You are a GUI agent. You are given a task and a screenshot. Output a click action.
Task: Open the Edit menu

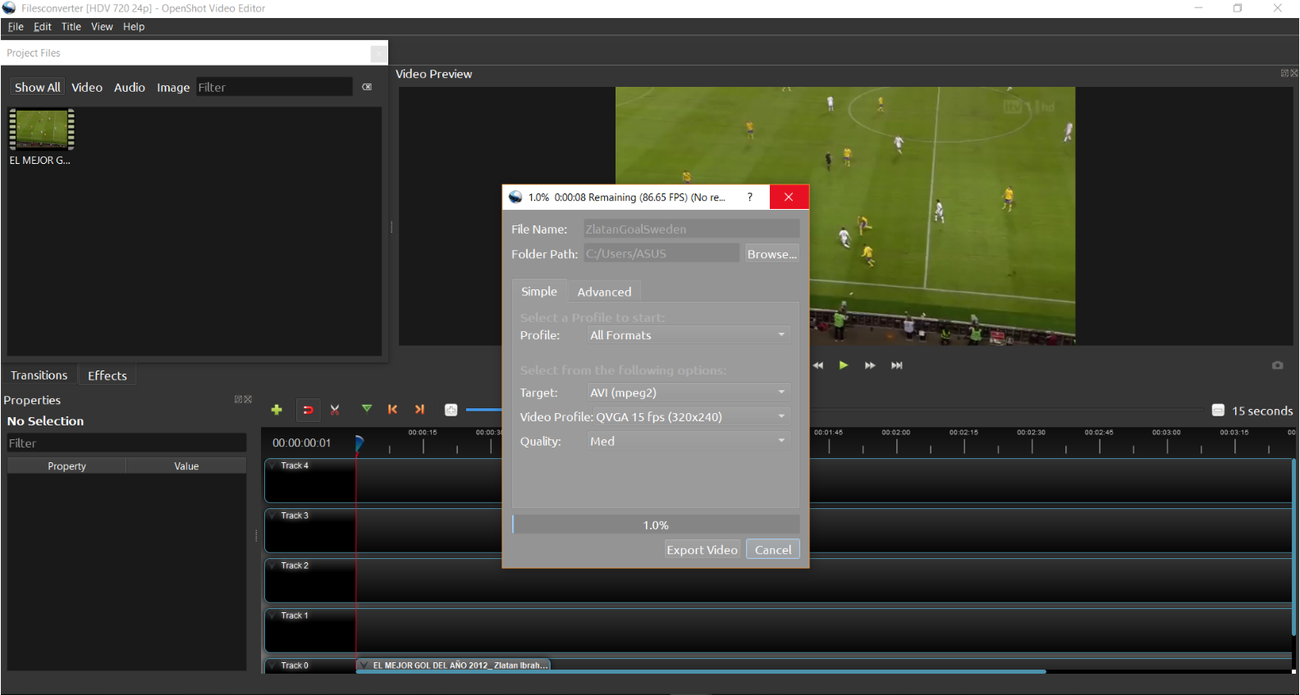(x=43, y=26)
